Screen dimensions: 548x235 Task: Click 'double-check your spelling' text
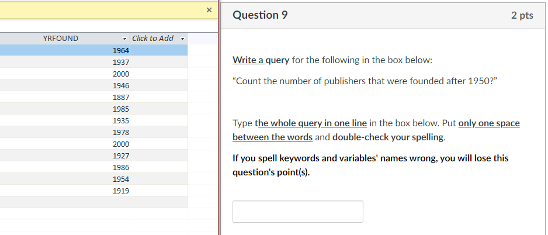point(388,137)
